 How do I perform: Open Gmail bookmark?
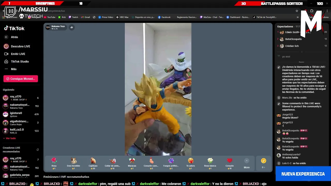tap(85, 17)
